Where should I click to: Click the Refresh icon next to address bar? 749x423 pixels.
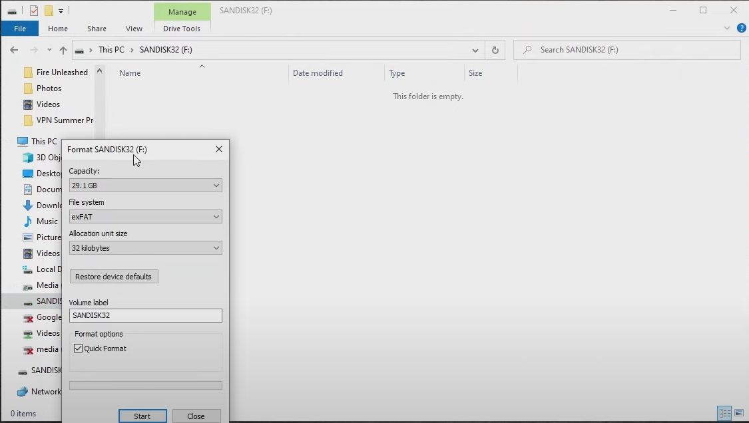pos(494,49)
